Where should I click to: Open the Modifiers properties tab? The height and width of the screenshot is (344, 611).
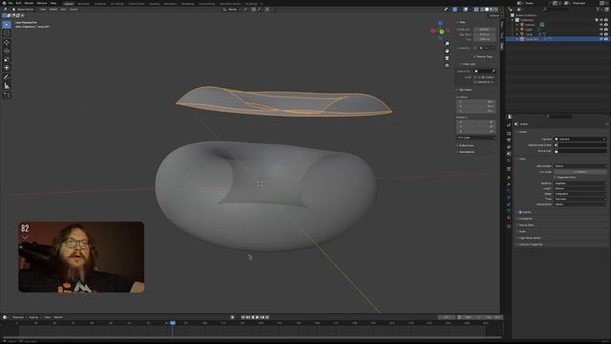509,184
